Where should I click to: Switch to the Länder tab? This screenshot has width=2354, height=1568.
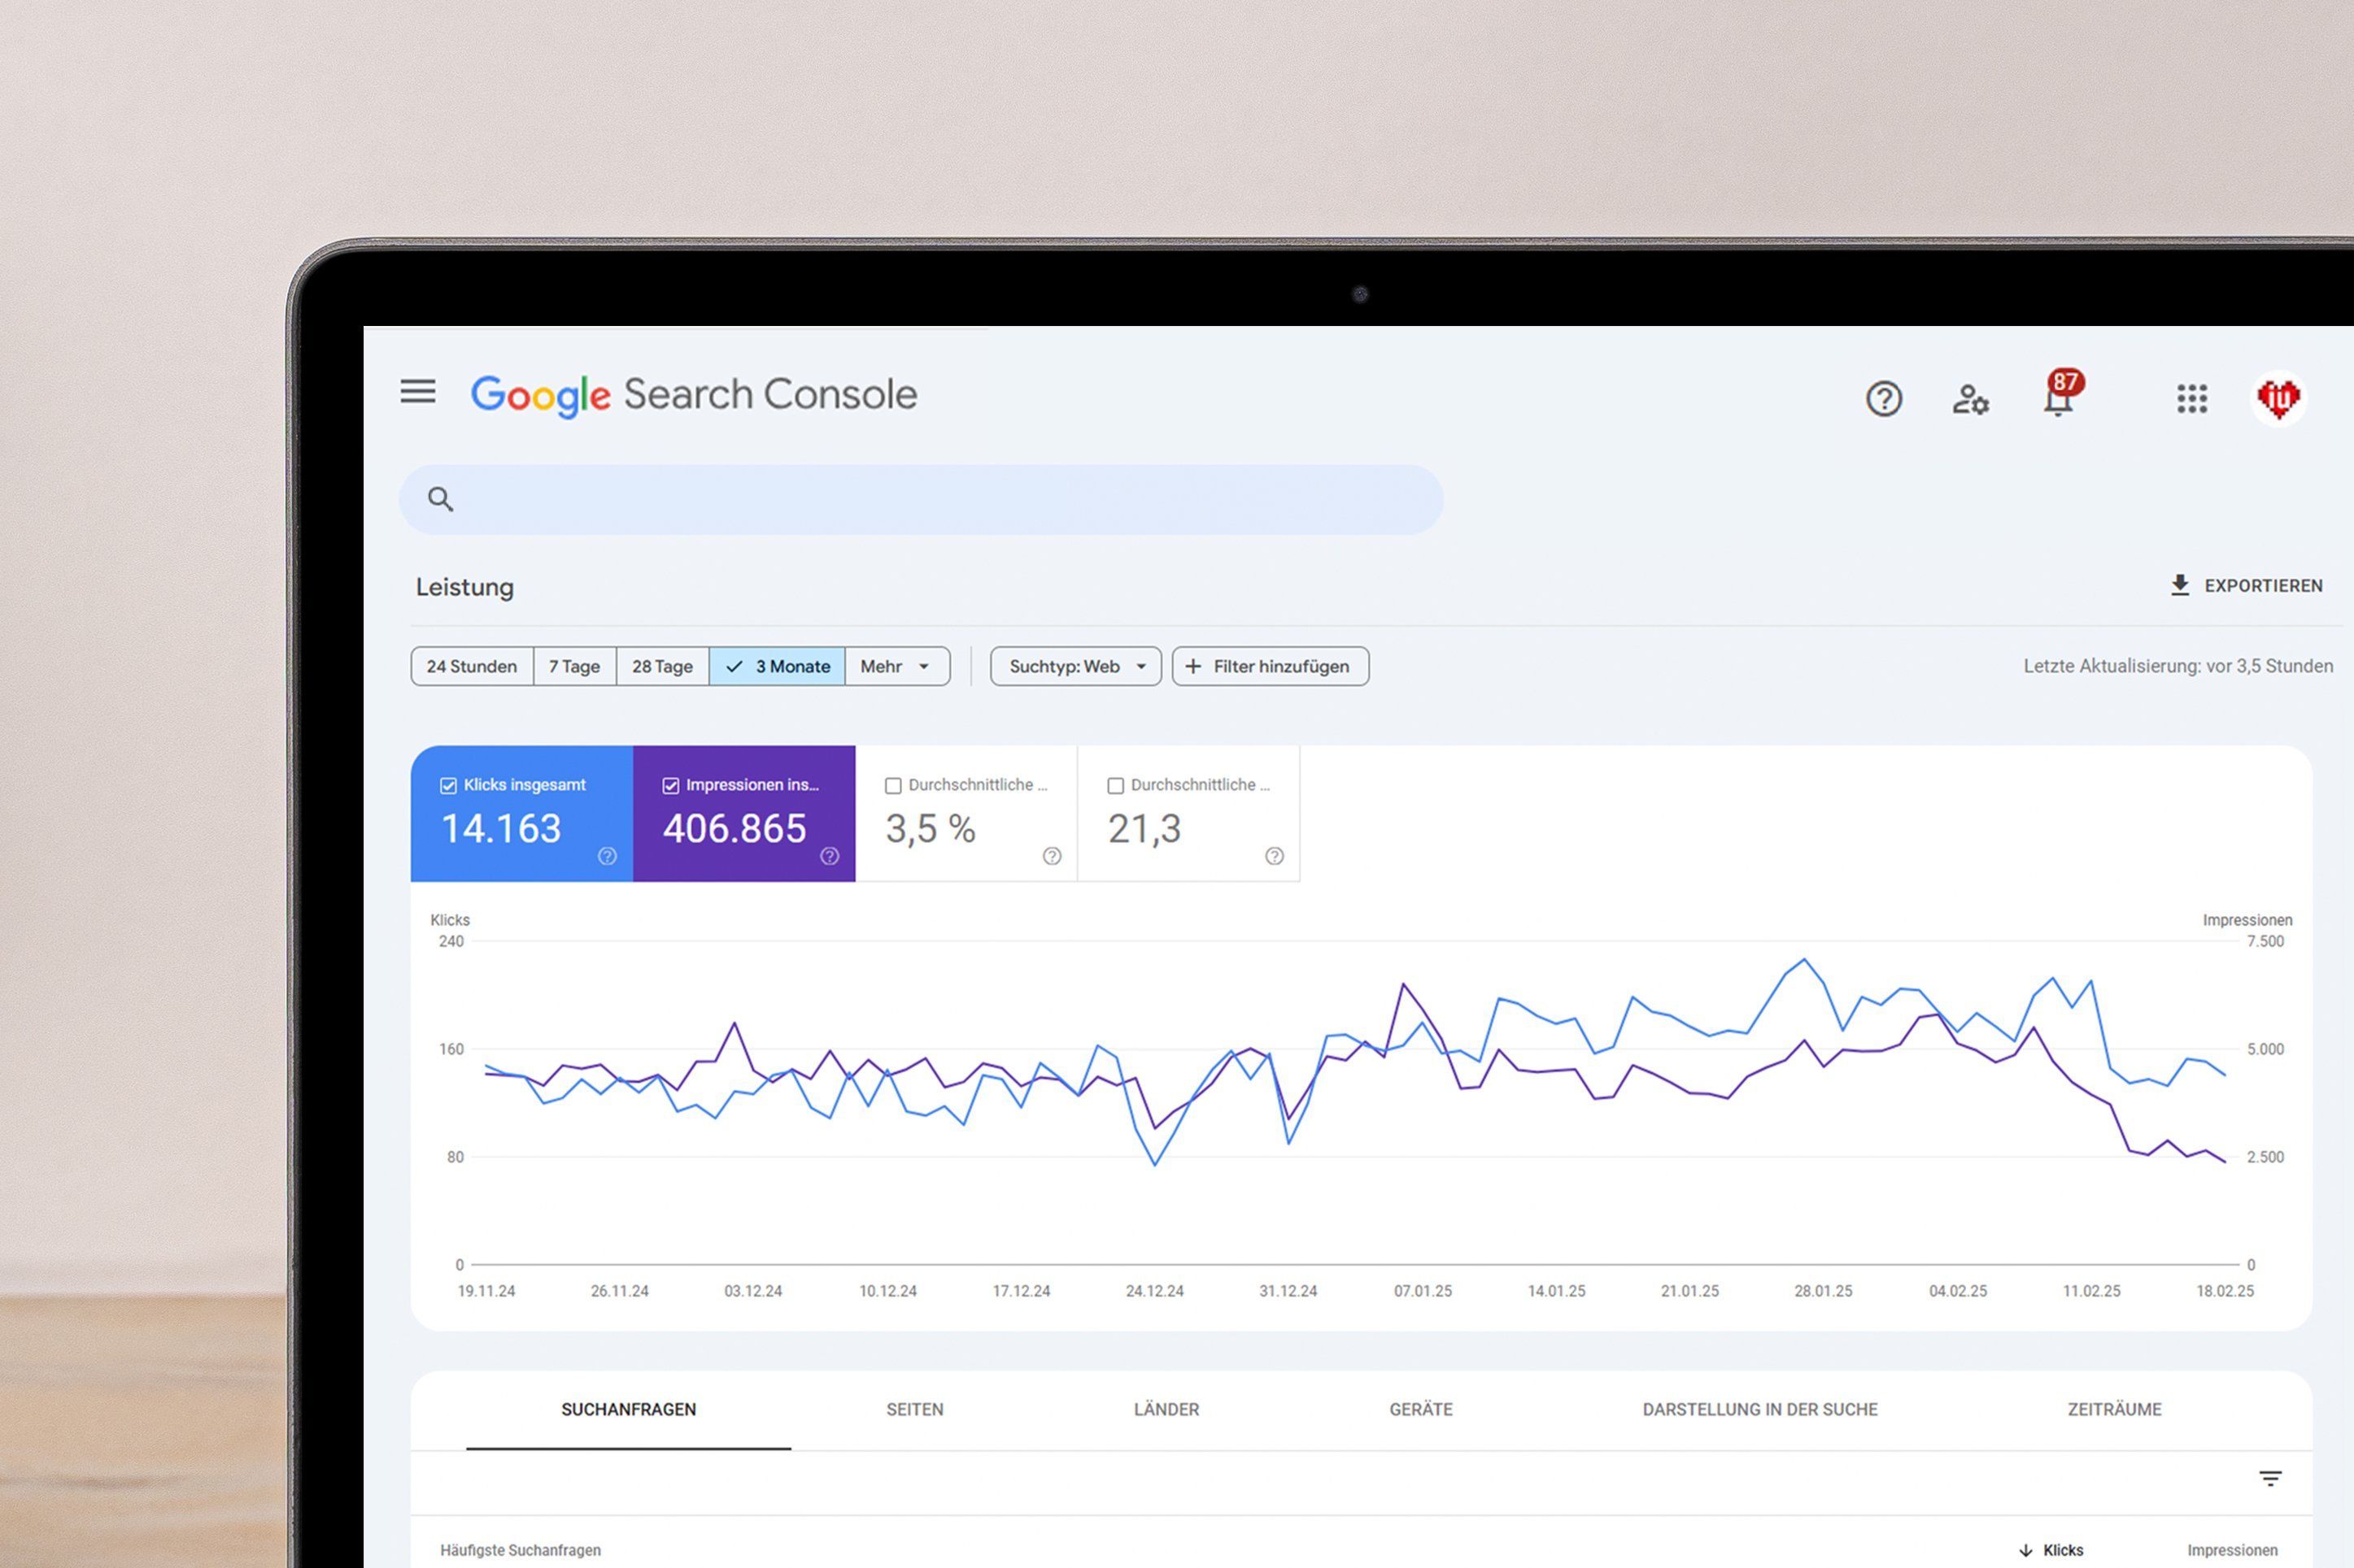(1166, 1409)
